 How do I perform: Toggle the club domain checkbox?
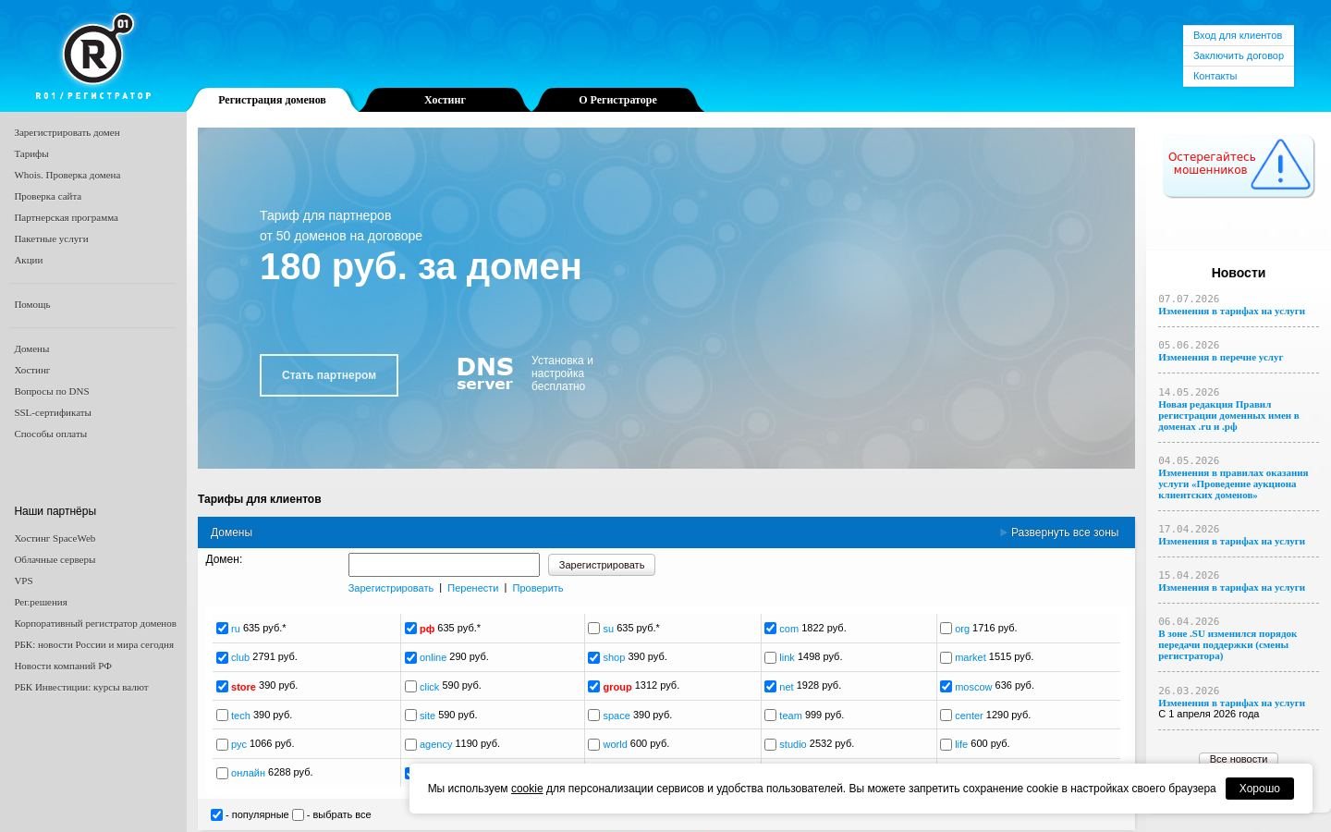point(222,657)
